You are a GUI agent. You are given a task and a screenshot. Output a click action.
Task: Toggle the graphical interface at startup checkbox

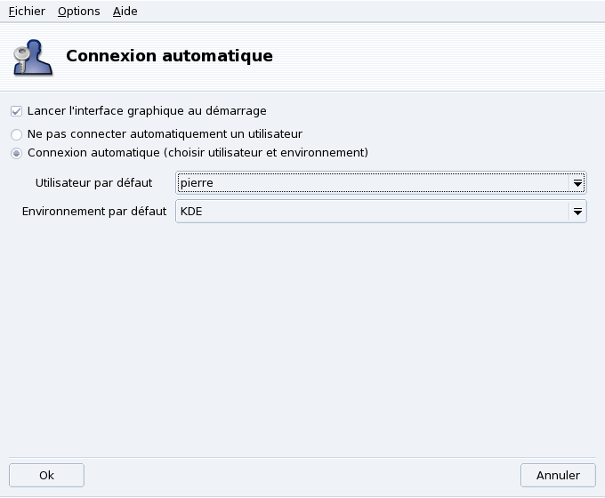[x=16, y=111]
